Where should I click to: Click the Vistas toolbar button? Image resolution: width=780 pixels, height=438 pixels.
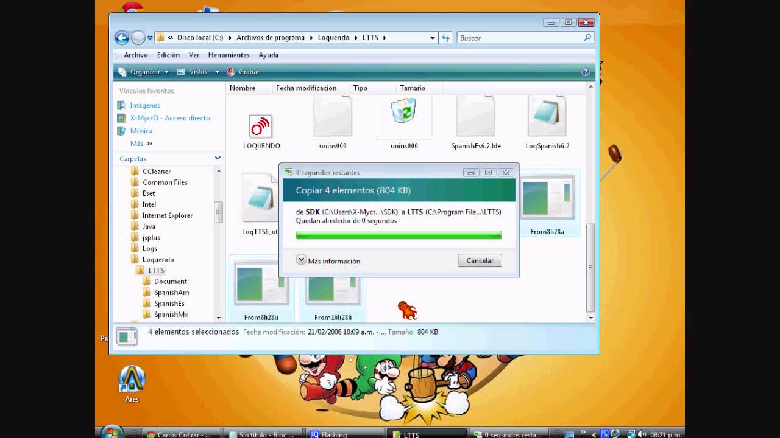click(193, 72)
